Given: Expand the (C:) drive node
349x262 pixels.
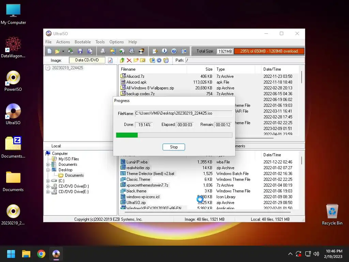Looking at the screenshot, I should point(48,181).
